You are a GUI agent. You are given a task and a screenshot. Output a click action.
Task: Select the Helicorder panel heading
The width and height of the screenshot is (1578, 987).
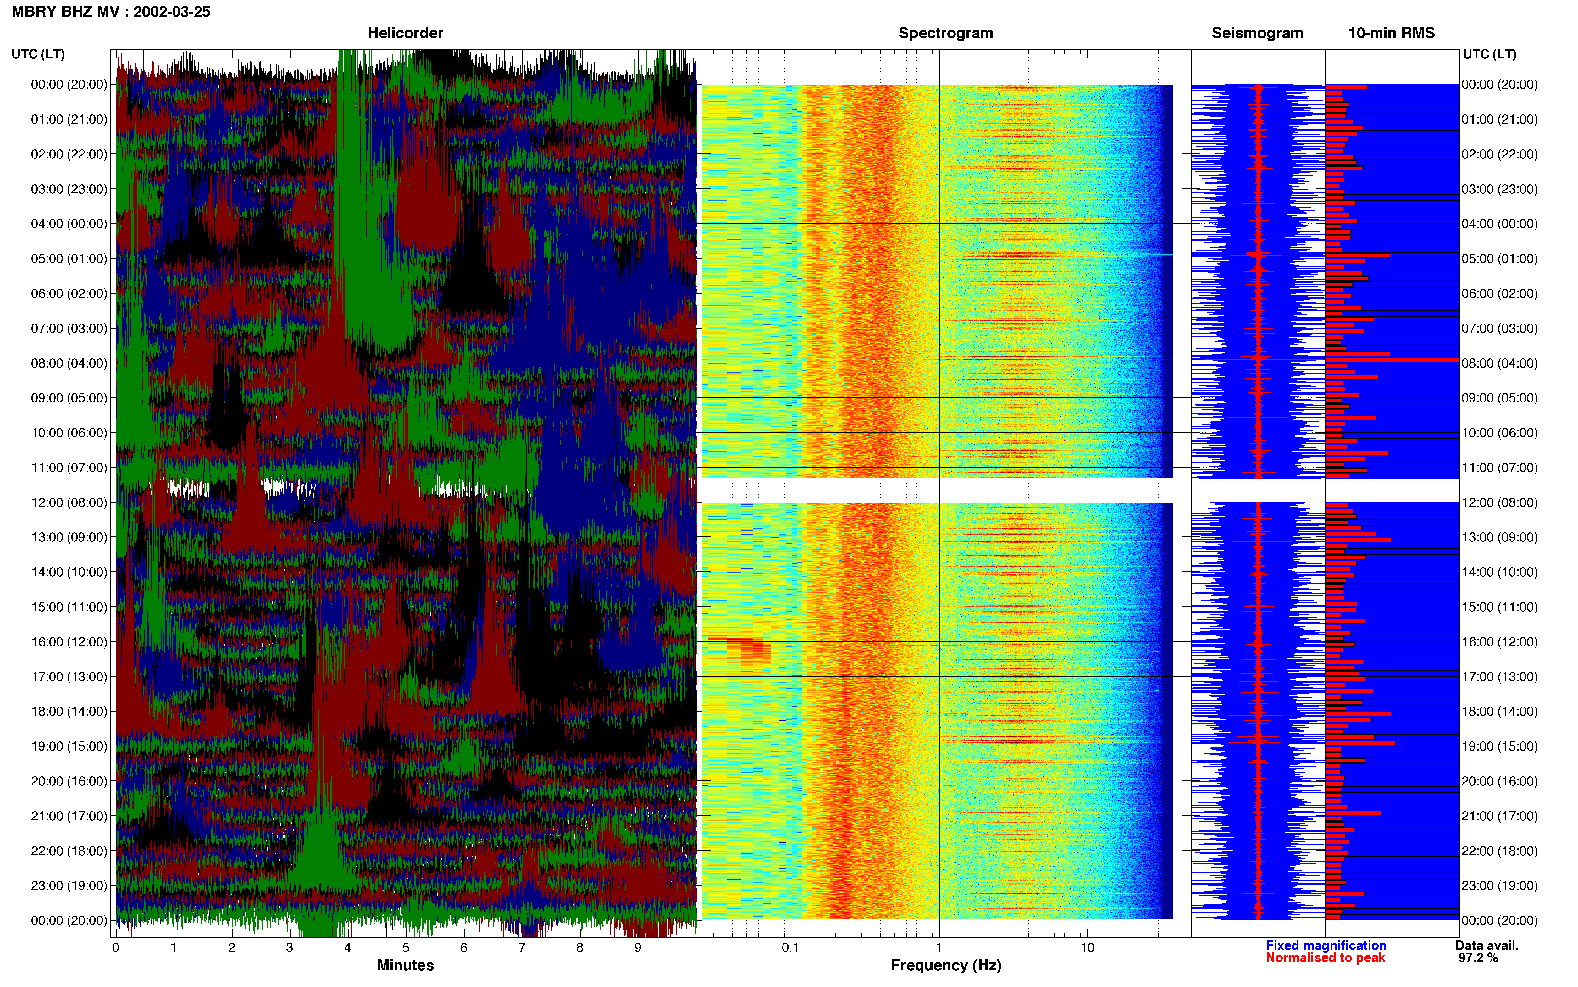click(x=405, y=33)
